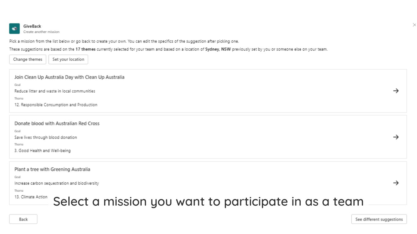Click the Climate Action theme text
Image resolution: width=417 pixels, height=234 pixels.
point(31,197)
